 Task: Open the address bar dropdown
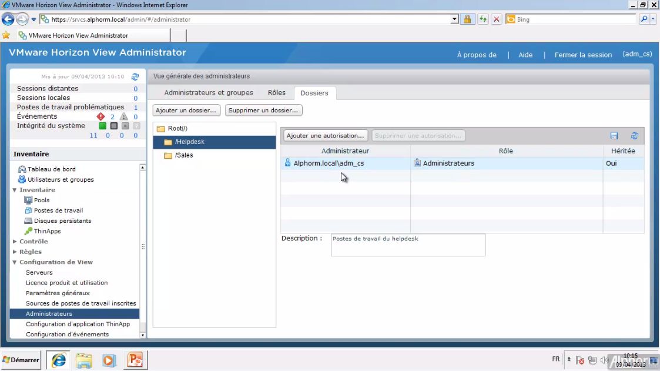[454, 19]
